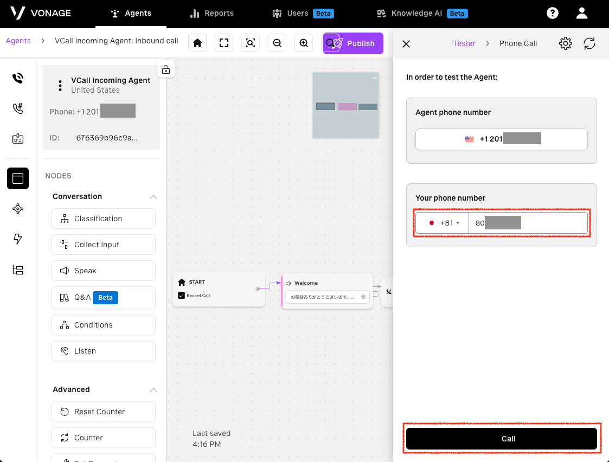The width and height of the screenshot is (609, 462).
Task: Open the phone numbers sidebar icon
Action: click(x=18, y=108)
